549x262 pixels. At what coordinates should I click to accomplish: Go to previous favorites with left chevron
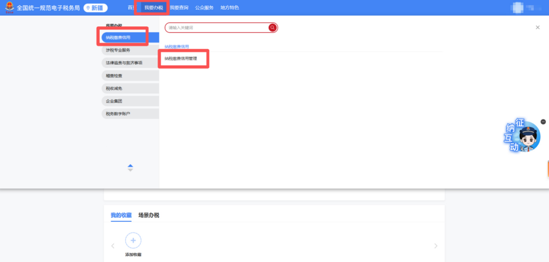(113, 246)
